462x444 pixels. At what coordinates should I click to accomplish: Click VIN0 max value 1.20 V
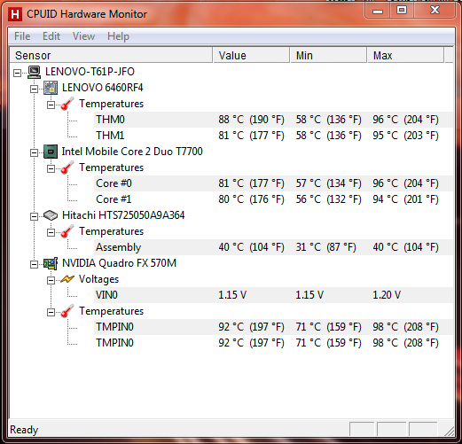(387, 295)
